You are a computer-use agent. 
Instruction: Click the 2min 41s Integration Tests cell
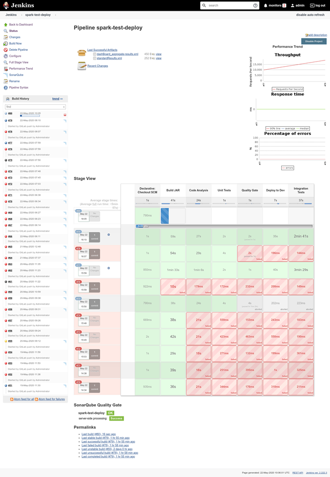click(x=301, y=236)
